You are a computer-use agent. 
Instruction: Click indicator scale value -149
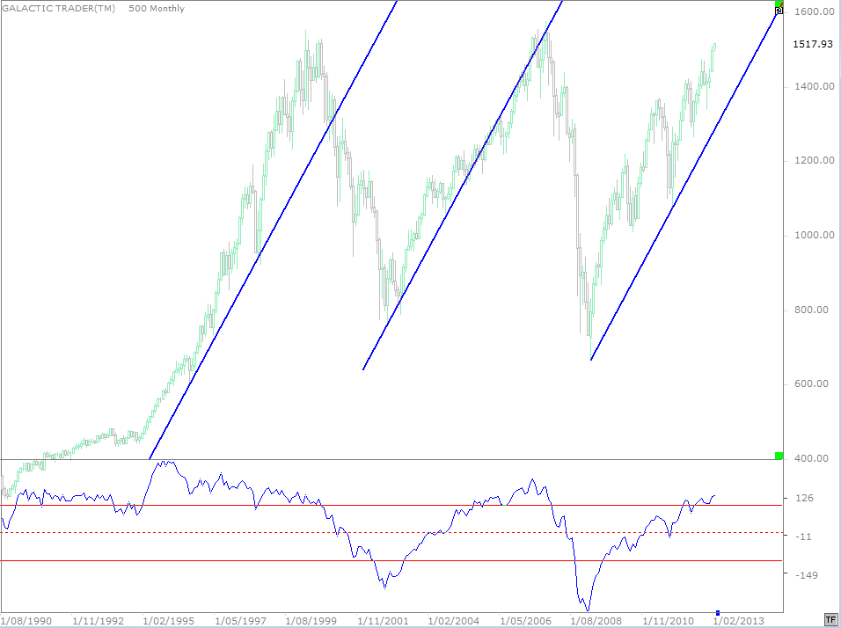(x=806, y=575)
